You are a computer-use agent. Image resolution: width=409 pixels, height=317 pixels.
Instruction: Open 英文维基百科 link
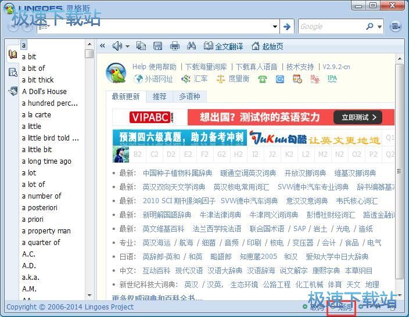[163, 229]
